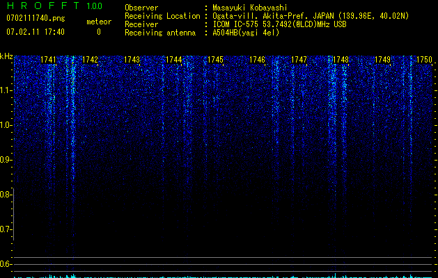Click the 0.9 kHz axis label

pos(6,160)
